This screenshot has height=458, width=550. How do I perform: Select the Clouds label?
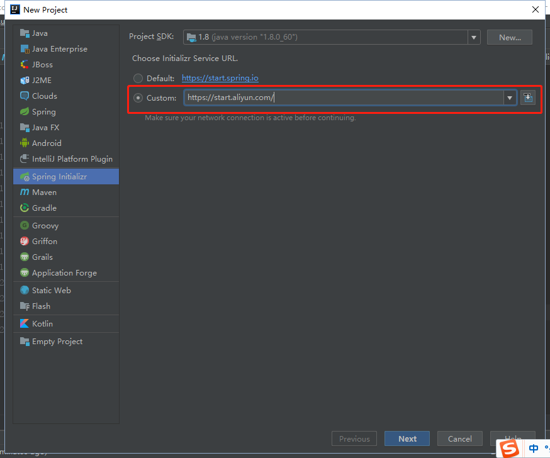coord(45,96)
